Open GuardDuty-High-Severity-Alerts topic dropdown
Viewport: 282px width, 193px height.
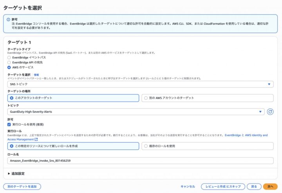[x=136, y=112]
